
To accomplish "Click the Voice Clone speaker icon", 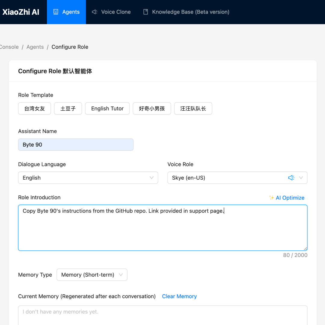I will point(94,12).
